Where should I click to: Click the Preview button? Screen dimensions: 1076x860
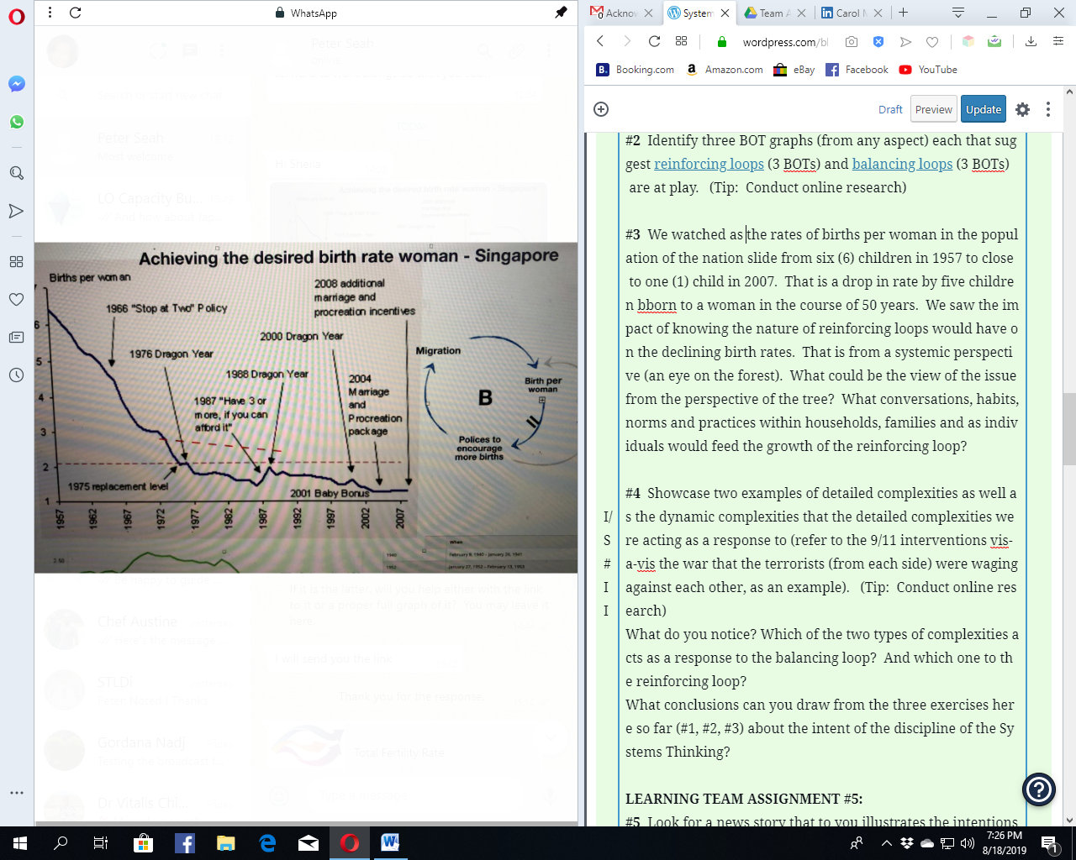coord(933,109)
